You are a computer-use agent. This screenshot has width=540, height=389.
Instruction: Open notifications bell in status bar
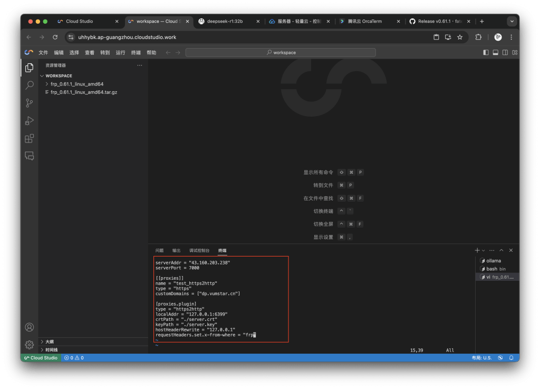pyautogui.click(x=512, y=358)
